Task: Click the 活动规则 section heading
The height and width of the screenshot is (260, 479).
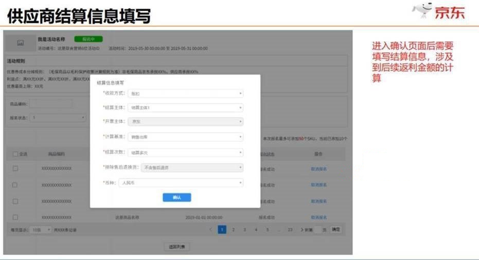Action: point(16,61)
